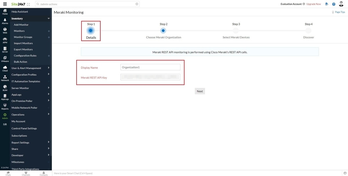Select Export Monitors
348x176 pixels.
[23, 49]
